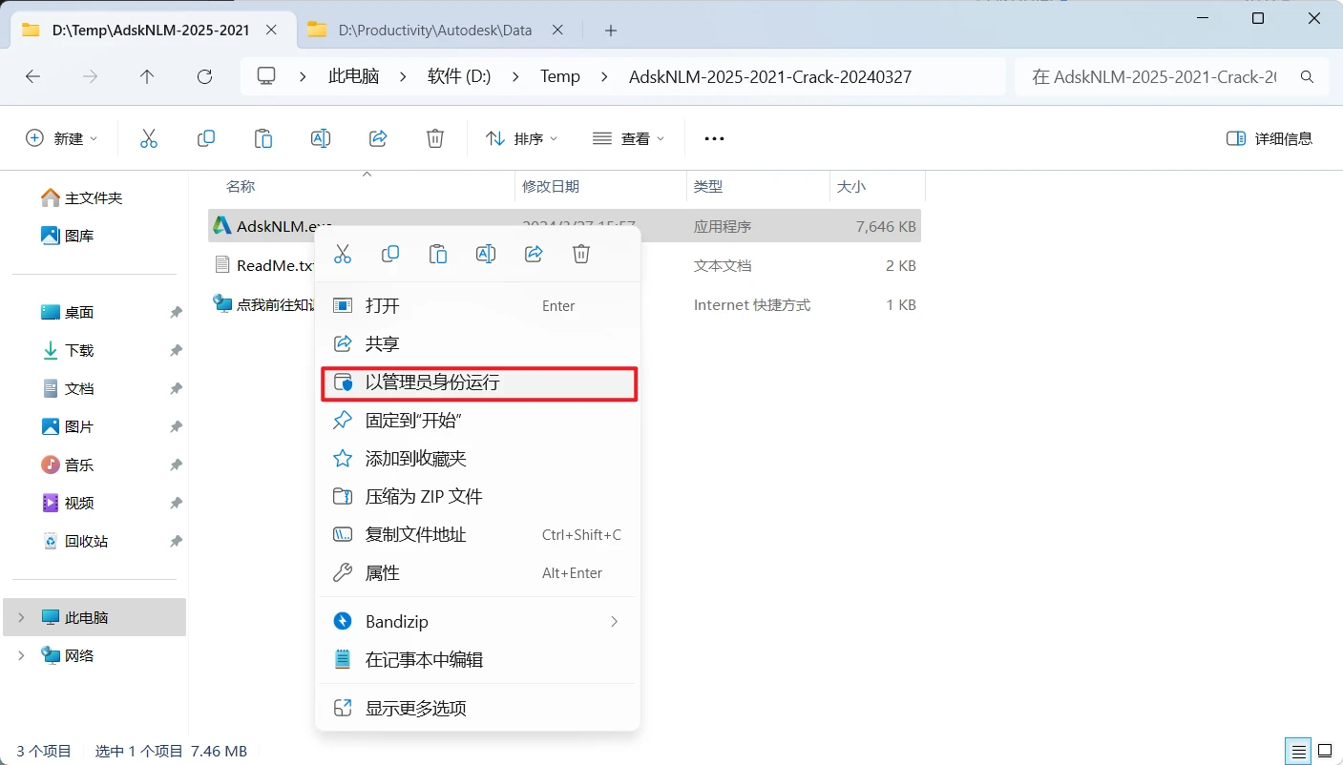Click 软件 (D:) in the address bar
1343x765 pixels.
(459, 76)
